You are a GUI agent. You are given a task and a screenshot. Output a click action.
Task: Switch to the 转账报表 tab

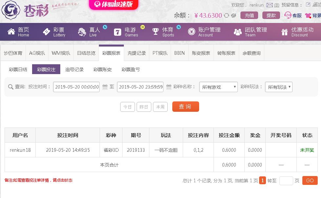coord(226,53)
